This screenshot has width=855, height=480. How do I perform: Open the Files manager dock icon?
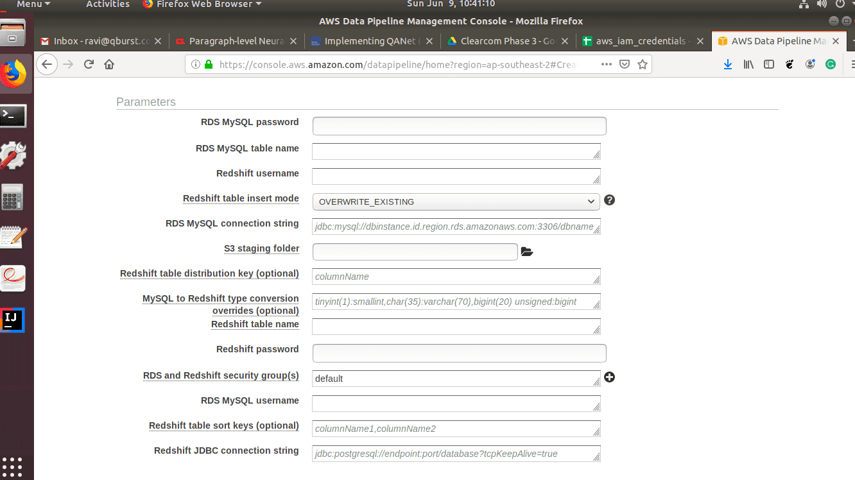click(13, 33)
